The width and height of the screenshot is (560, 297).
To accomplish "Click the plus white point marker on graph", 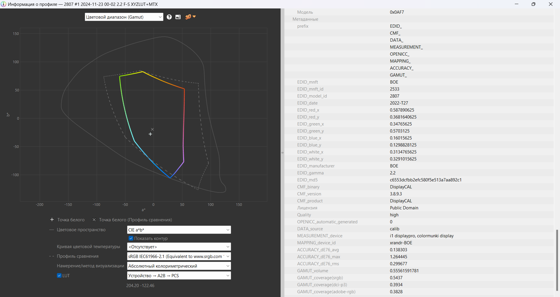I will pos(150,134).
